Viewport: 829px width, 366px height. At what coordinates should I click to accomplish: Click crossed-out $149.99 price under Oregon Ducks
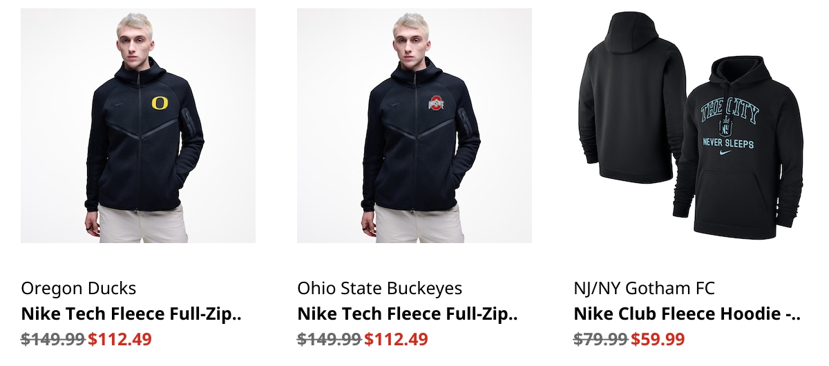tap(53, 339)
